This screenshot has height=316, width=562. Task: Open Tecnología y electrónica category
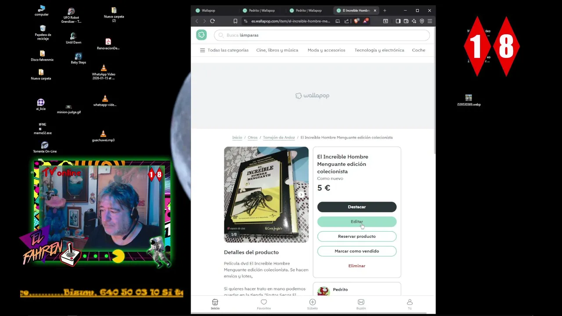point(379,50)
